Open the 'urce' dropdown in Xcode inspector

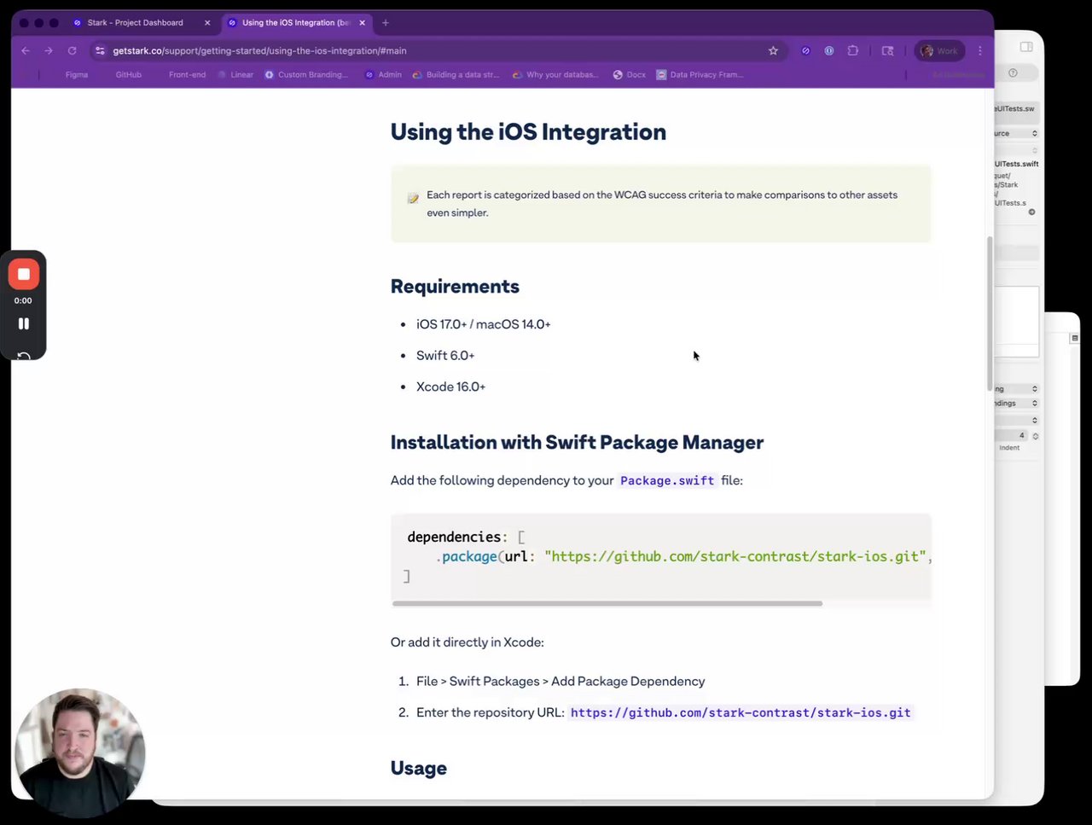[x=1016, y=133]
